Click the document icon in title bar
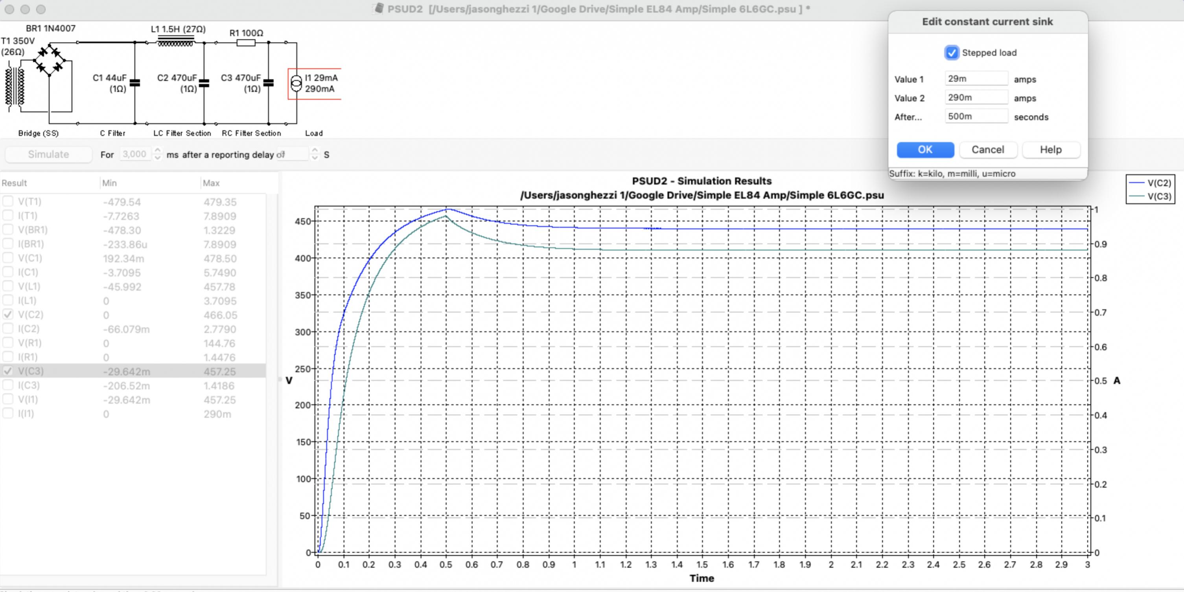 click(379, 8)
